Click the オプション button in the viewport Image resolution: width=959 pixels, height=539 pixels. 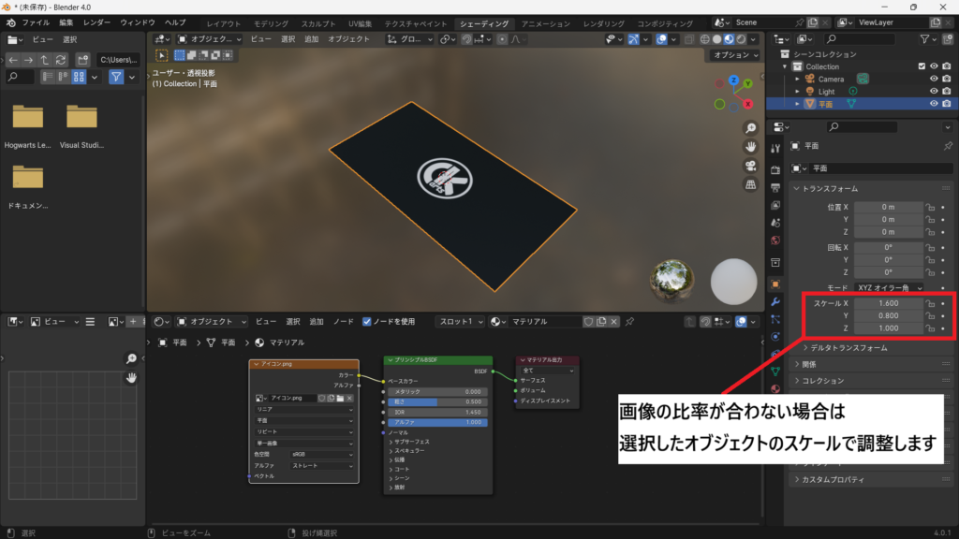click(733, 55)
